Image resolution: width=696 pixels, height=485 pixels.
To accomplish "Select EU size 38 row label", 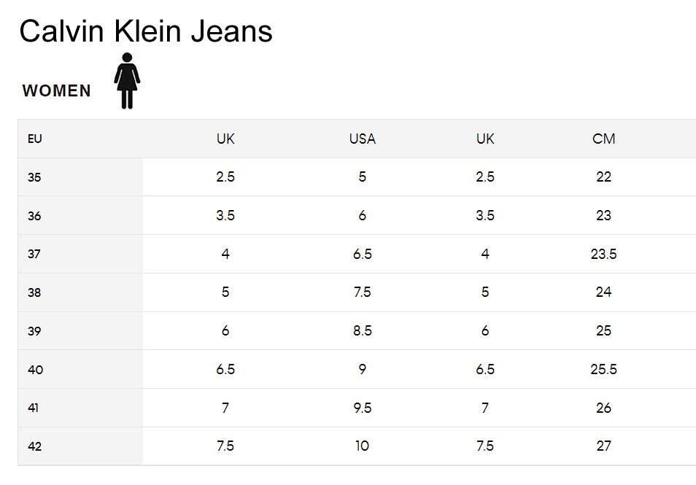I will (x=34, y=292).
